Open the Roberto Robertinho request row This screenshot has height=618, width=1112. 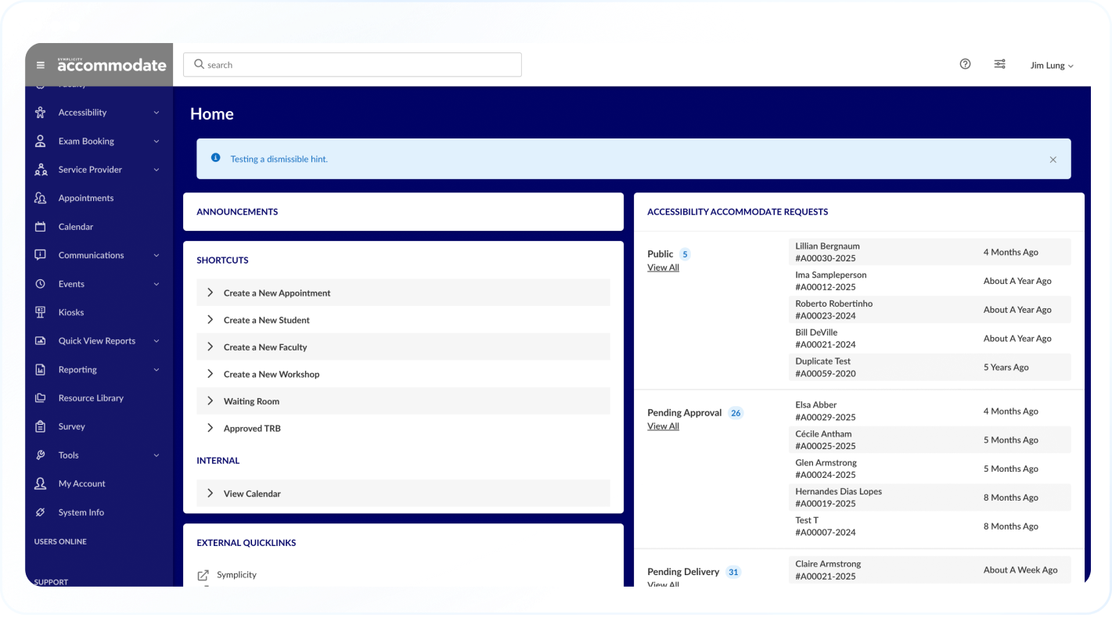930,310
